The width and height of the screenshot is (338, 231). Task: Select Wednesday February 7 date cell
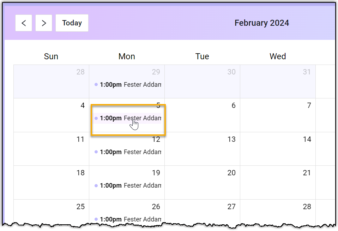click(278, 115)
